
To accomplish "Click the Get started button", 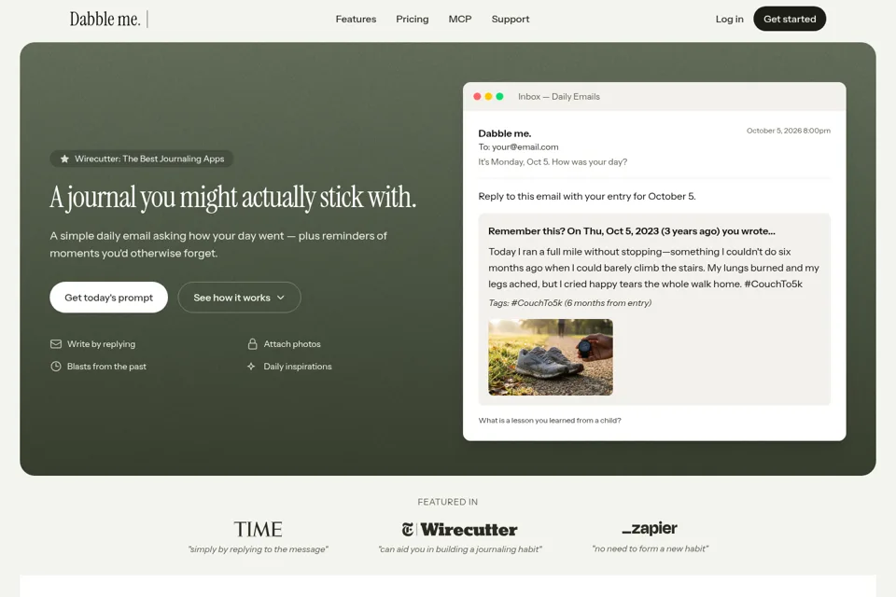I will coord(790,19).
